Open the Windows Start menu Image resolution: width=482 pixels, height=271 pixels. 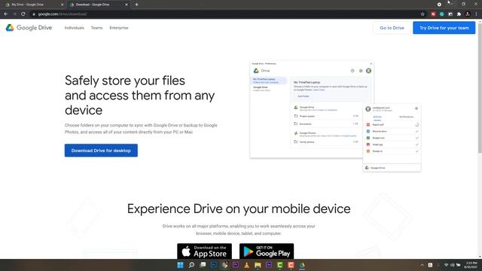[181, 265]
